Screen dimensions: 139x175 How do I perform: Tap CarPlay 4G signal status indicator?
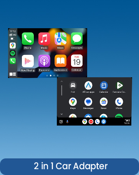[13, 35]
